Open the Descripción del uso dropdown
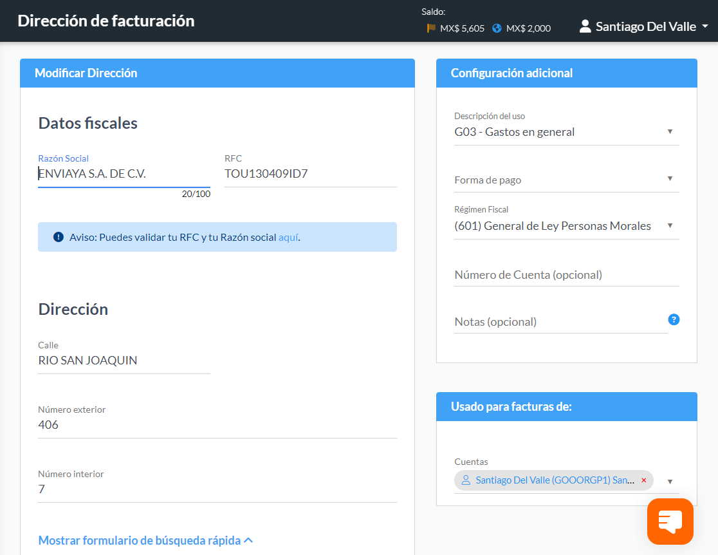The height and width of the screenshot is (555, 718). click(566, 132)
